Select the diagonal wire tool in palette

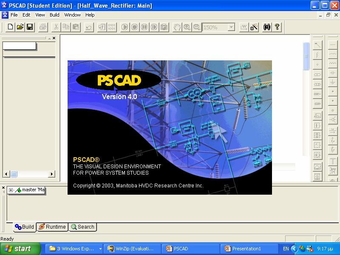[317, 45]
